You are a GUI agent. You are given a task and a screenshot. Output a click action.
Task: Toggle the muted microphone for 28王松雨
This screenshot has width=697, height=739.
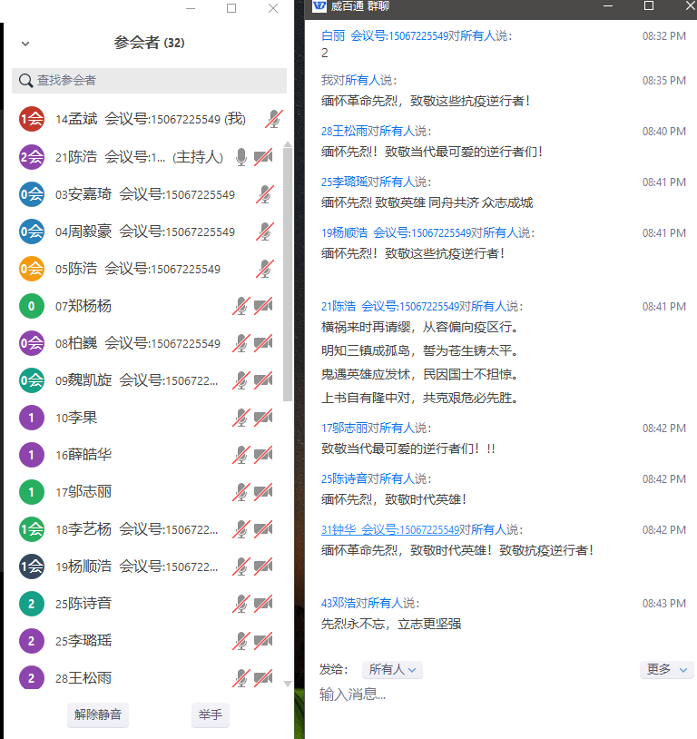[241, 677]
